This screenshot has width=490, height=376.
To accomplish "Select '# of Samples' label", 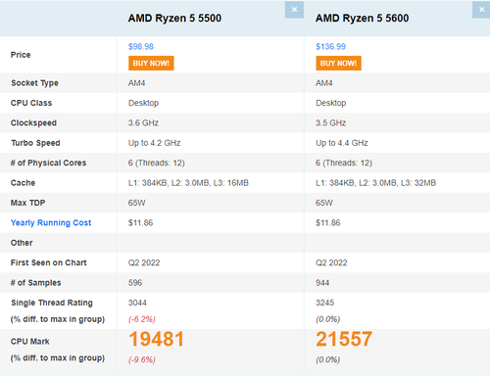I will coord(36,283).
